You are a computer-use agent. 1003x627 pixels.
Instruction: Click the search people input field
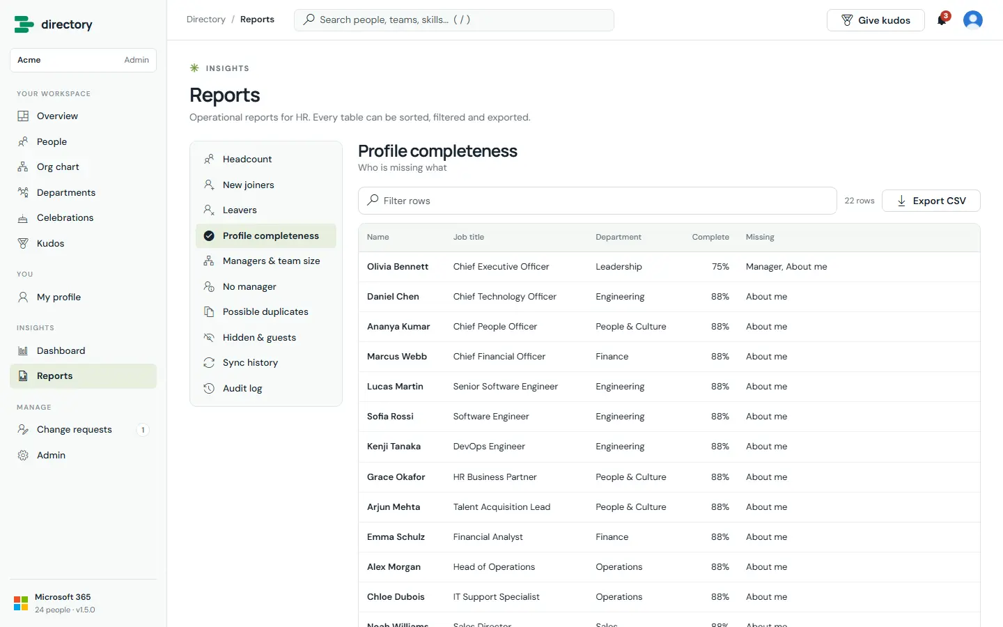click(454, 20)
